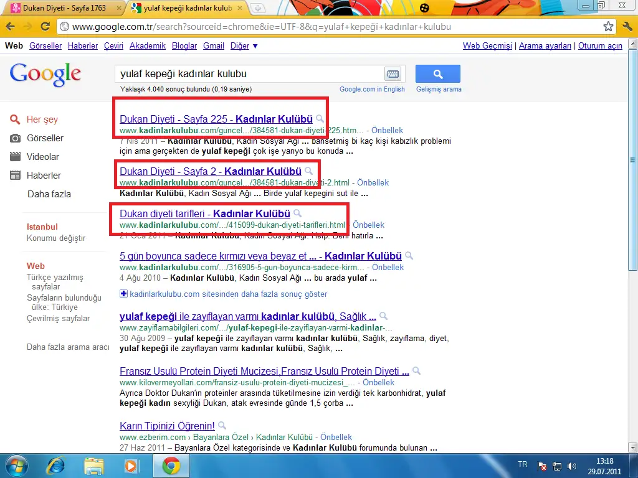Open Çeviri in the top navigation
The height and width of the screenshot is (478, 638).
(113, 46)
